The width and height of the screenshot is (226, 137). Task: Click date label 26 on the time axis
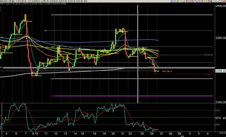pos(152,134)
